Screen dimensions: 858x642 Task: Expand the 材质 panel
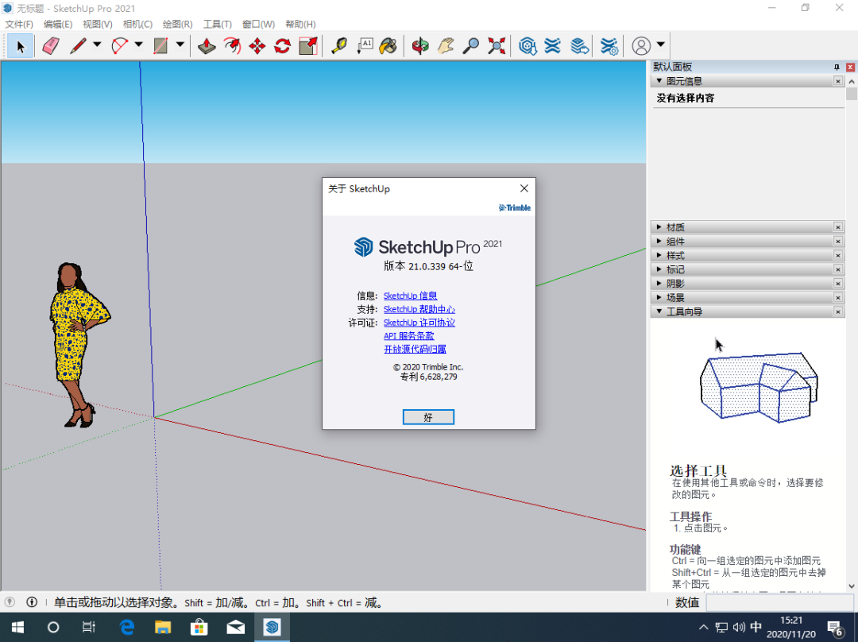659,226
